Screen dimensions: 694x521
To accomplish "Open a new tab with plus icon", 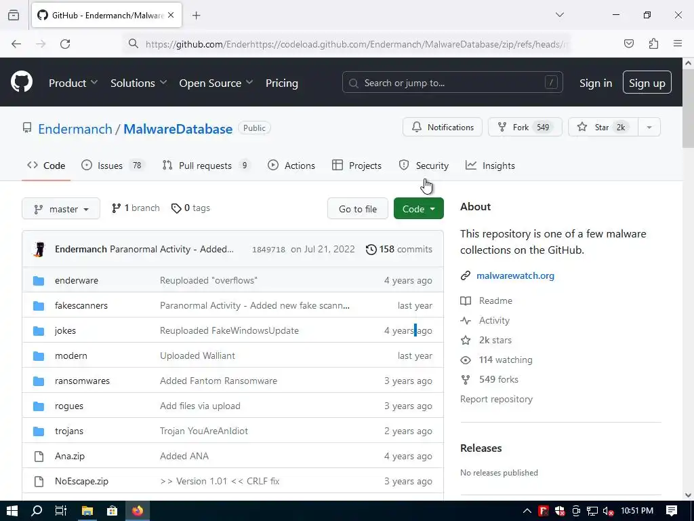I will click(197, 16).
